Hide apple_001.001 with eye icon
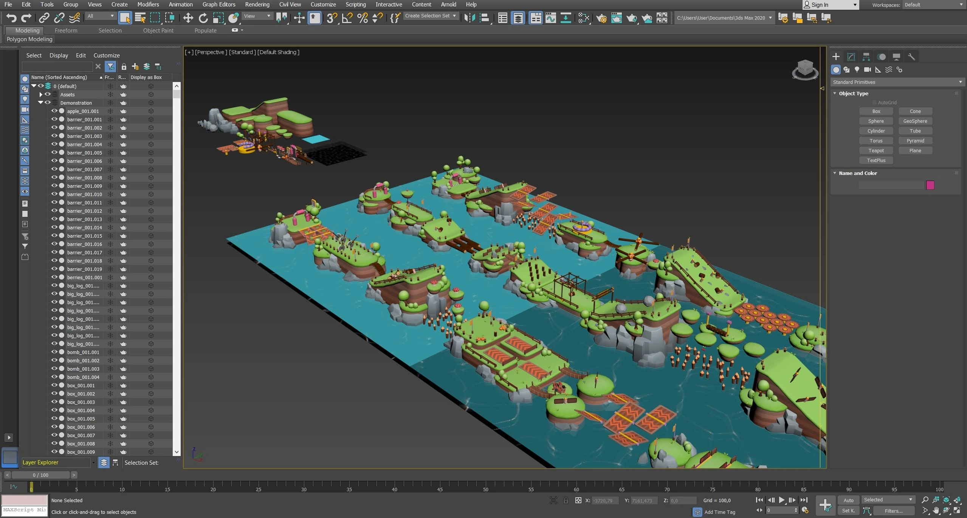The height and width of the screenshot is (518, 967). tap(54, 111)
